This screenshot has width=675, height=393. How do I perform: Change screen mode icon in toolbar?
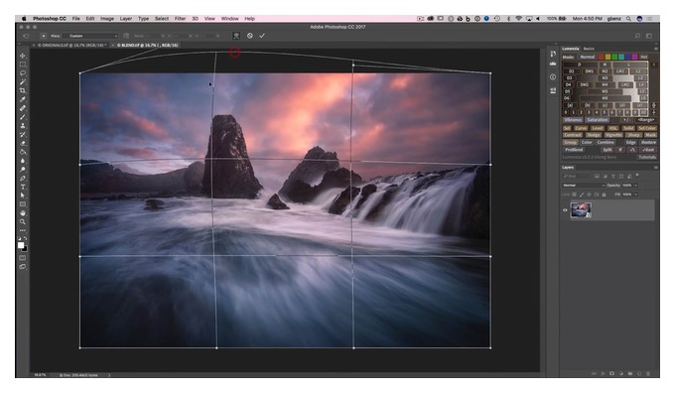point(23,267)
